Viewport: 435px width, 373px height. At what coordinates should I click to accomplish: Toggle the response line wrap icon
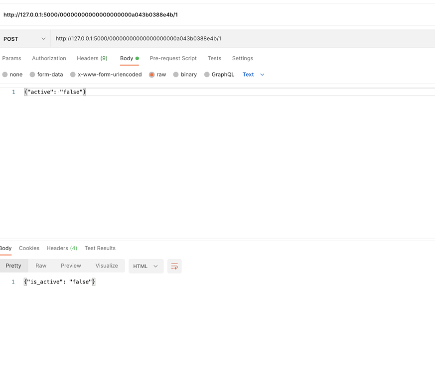pos(174,266)
